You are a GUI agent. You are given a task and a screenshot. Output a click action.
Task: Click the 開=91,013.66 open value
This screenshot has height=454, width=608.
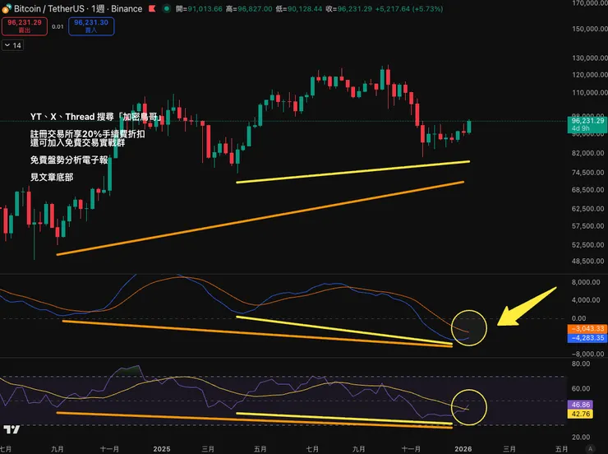(x=199, y=8)
